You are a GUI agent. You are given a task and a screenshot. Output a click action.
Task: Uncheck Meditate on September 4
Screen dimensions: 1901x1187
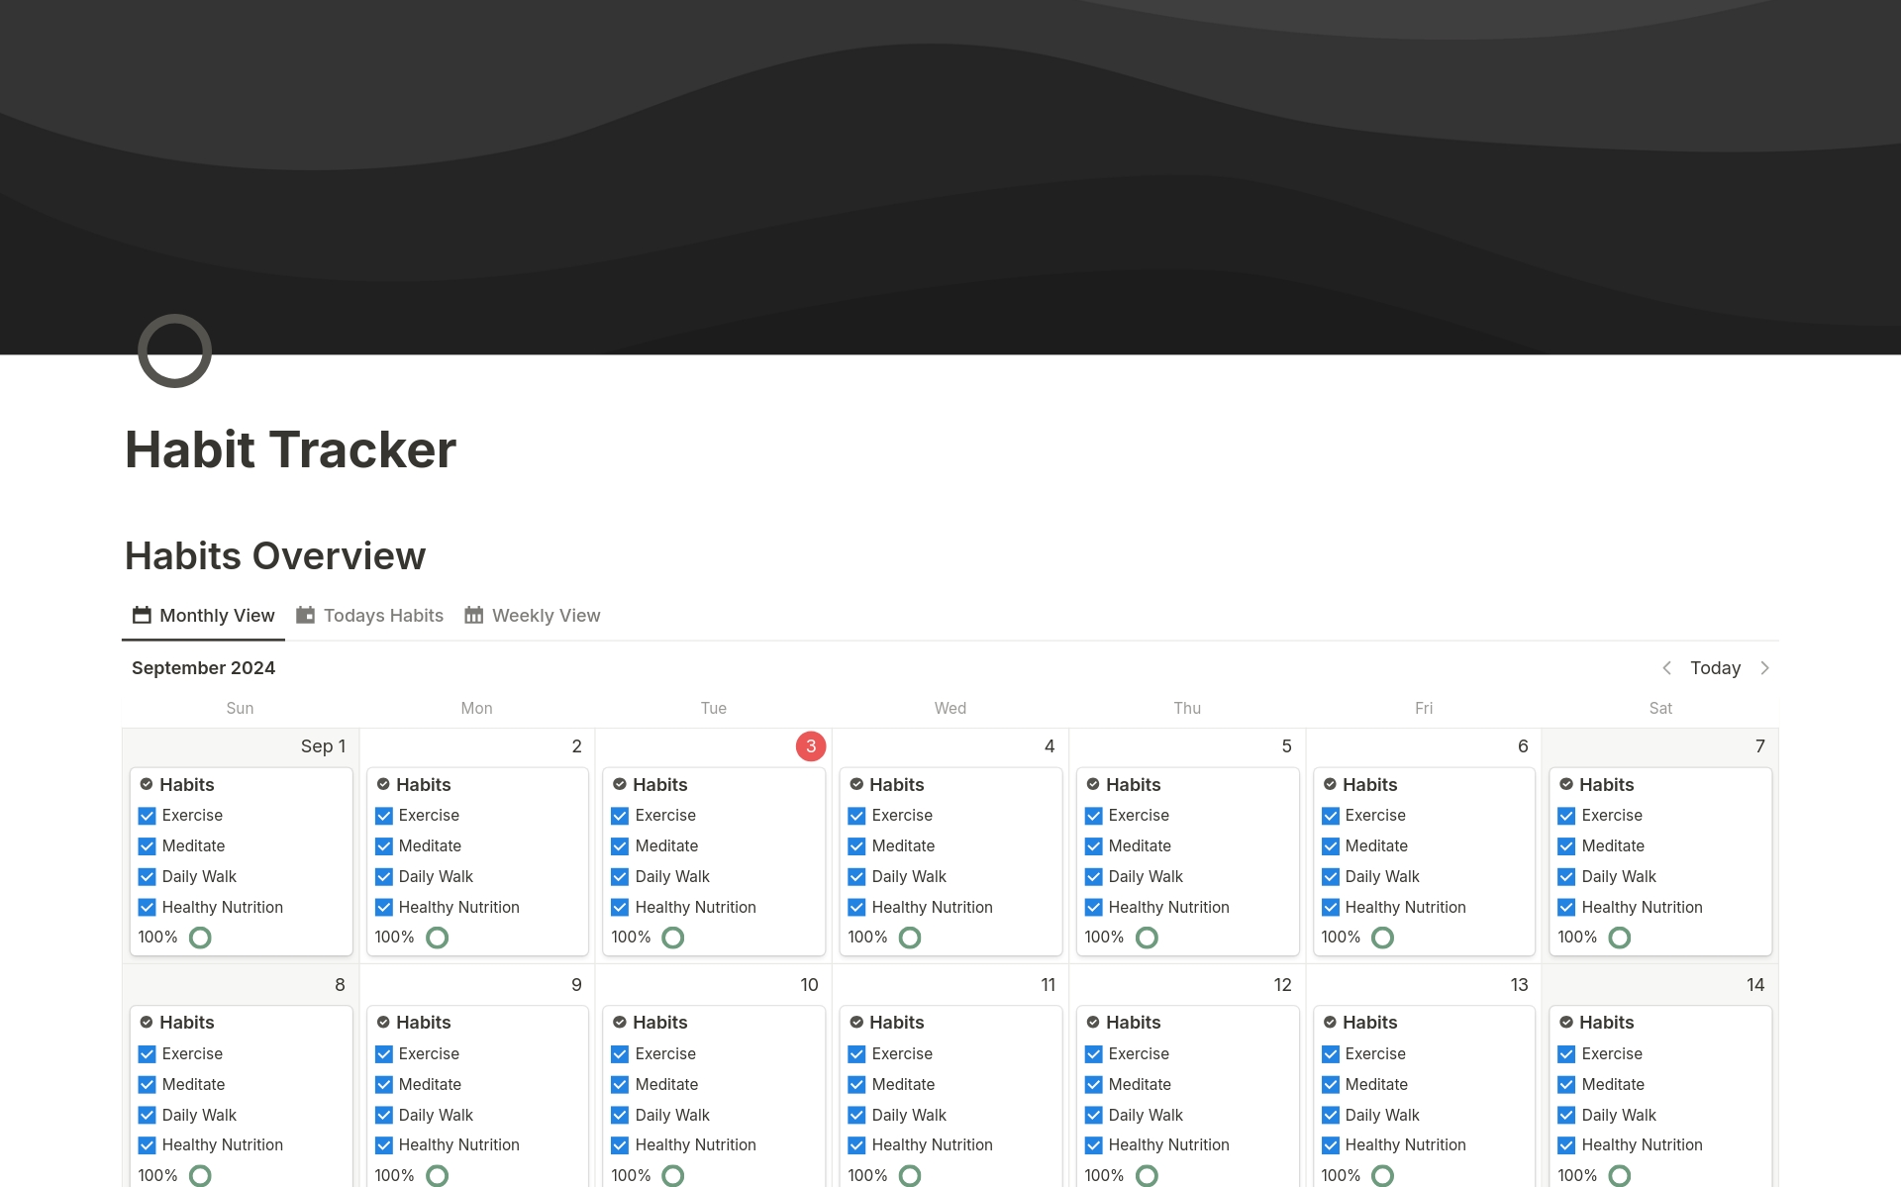[856, 846]
